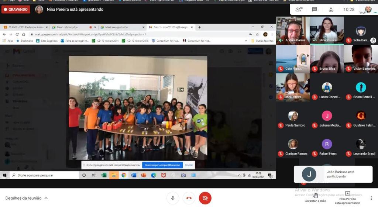Open the three-dot more options menu

tap(371, 198)
